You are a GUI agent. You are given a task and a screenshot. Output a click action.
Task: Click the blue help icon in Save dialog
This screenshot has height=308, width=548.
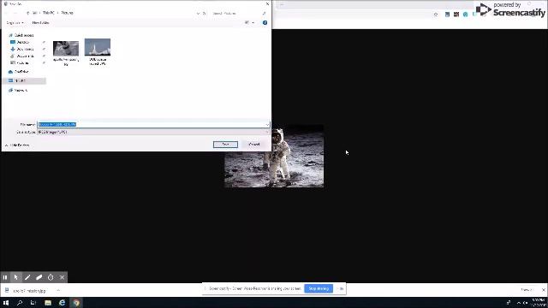point(265,23)
